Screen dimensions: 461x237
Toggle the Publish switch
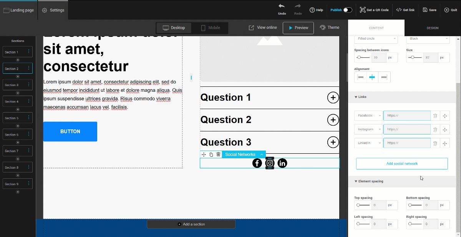click(x=347, y=10)
